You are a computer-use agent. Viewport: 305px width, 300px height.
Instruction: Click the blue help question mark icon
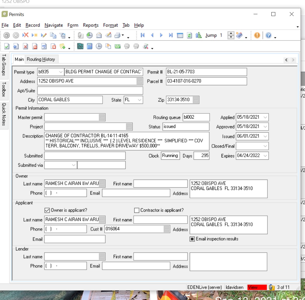(x=269, y=35)
